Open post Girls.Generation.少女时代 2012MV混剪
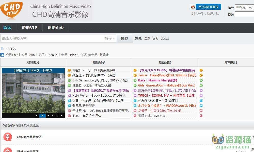Image resolution: width=254 pixels, height=152 pixels. [100, 80]
